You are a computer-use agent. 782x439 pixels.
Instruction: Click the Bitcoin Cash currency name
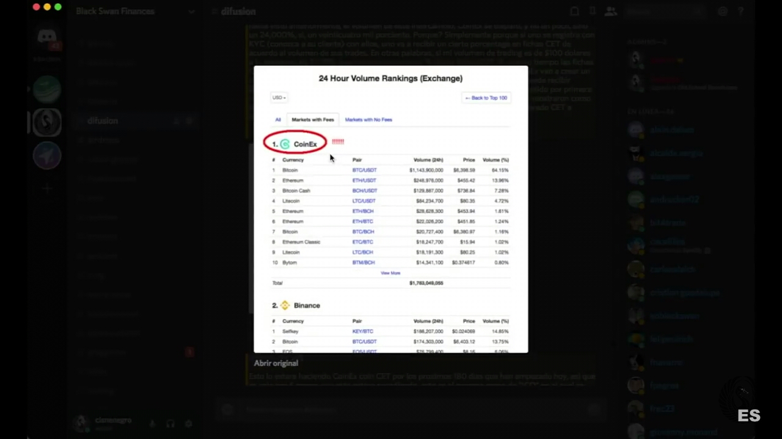(x=296, y=191)
